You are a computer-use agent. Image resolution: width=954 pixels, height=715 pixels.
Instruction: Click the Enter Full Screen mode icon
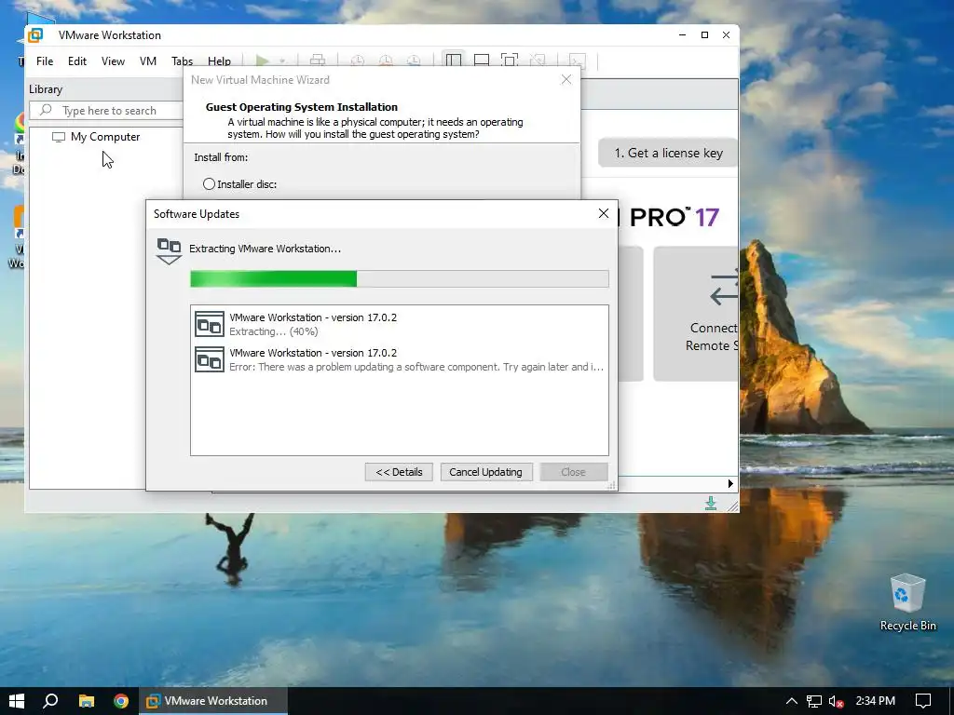click(510, 61)
